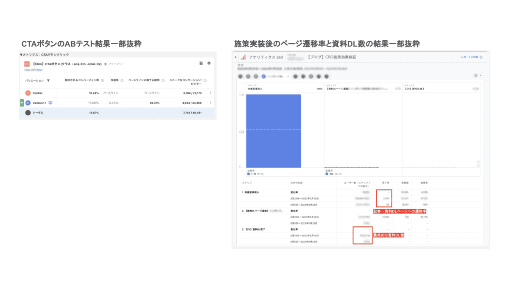This screenshot has height=286, width=509.
Task: Click the M1 metric badge icon
Action: [x=27, y=64]
